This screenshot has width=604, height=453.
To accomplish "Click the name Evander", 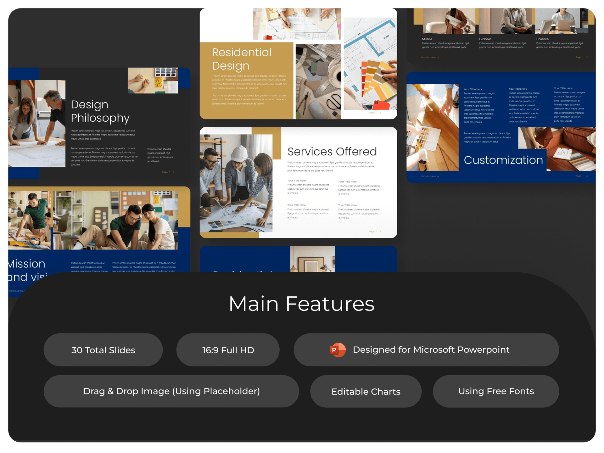I will [x=485, y=39].
